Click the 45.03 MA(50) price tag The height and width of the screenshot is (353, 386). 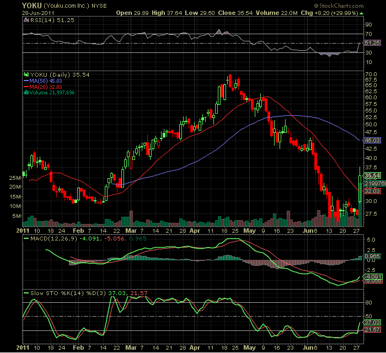[372, 140]
